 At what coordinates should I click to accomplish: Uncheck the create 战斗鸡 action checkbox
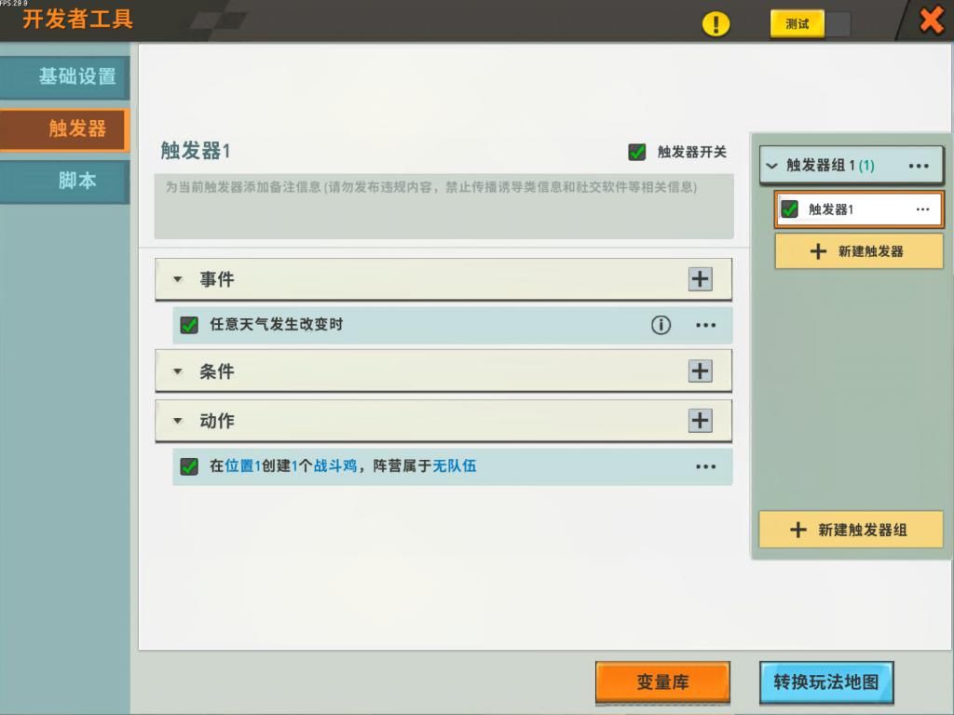point(189,466)
